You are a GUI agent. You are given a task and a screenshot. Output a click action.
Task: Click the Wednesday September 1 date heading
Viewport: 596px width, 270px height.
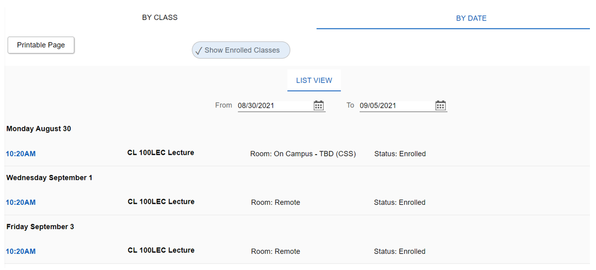(49, 178)
